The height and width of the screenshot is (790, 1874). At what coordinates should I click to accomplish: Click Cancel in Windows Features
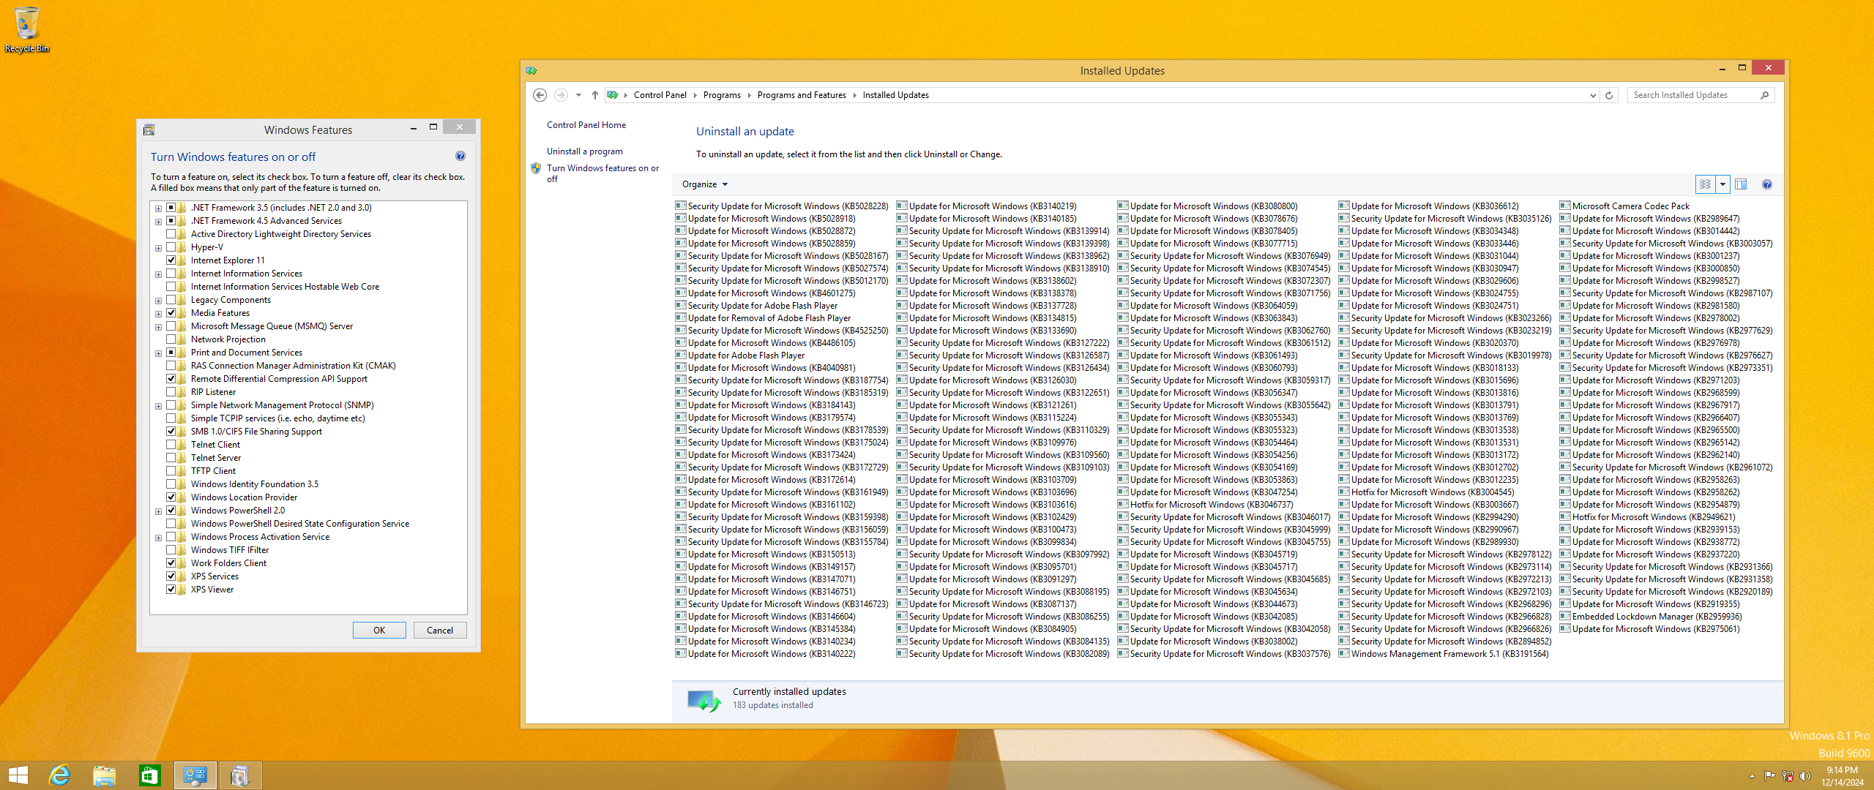pos(440,631)
